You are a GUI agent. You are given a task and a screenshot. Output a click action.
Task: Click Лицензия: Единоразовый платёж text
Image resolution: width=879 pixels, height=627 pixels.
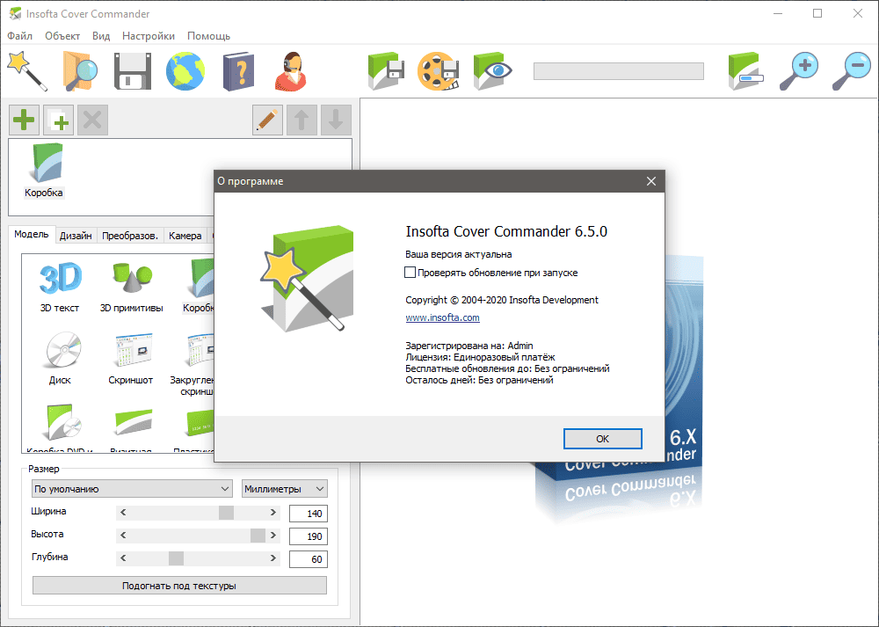pos(480,357)
